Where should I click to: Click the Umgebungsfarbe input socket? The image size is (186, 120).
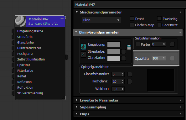click(x=13, y=31)
